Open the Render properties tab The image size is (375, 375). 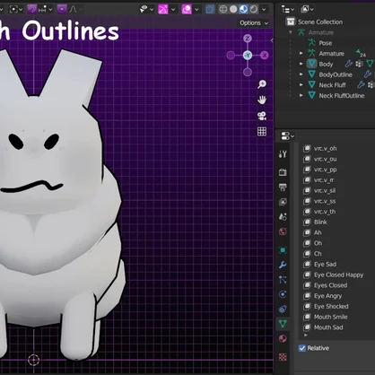283,172
